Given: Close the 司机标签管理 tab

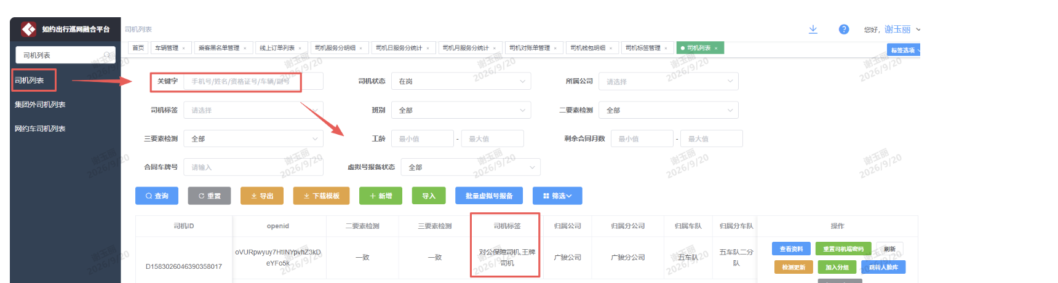Looking at the screenshot, I should coord(666,48).
